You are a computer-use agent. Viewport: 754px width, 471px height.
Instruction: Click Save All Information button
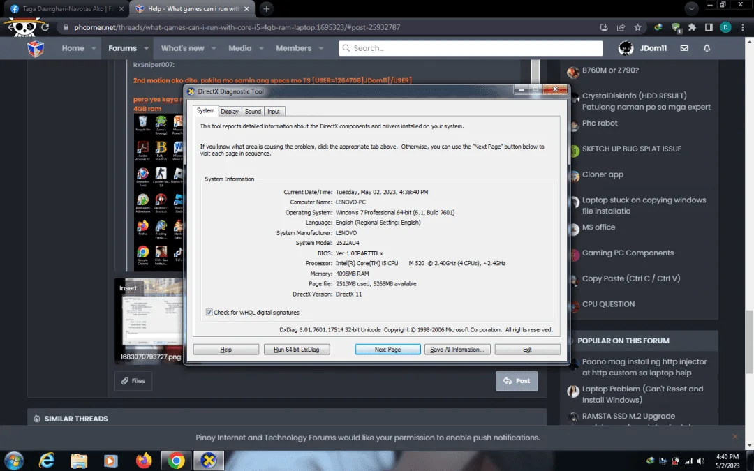tap(457, 350)
